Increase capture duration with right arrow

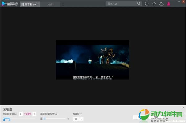click(34, 114)
